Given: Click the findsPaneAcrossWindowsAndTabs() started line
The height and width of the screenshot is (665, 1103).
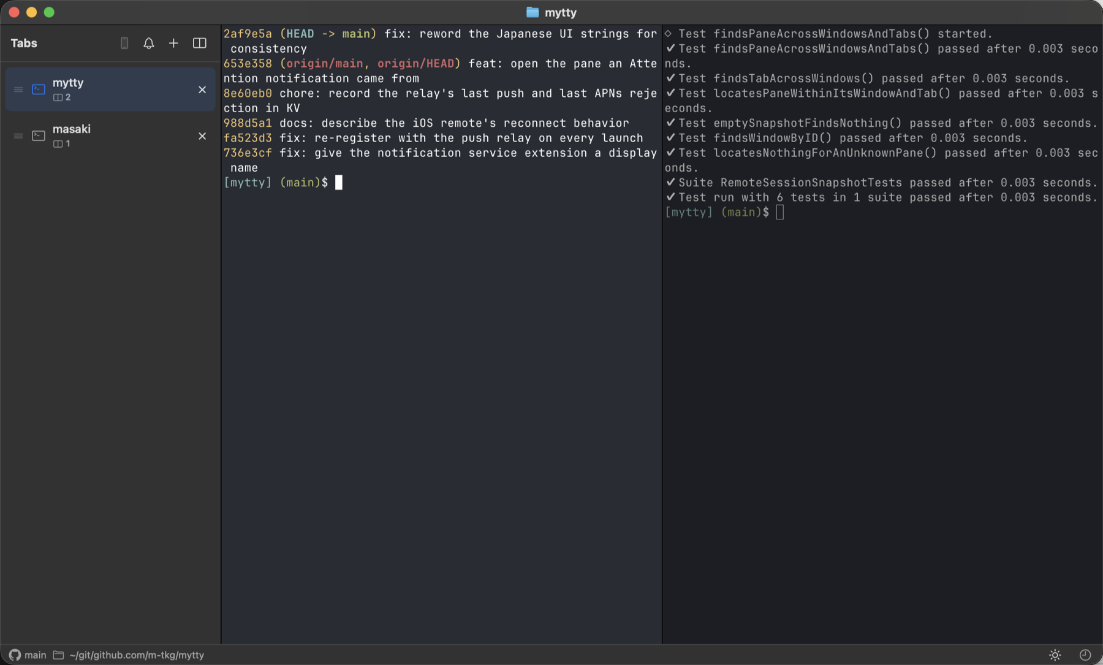Looking at the screenshot, I should (829, 34).
